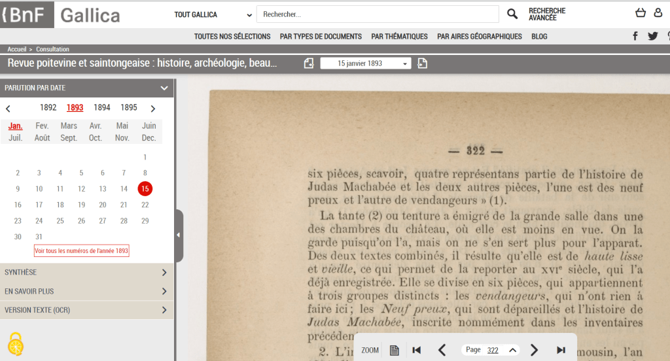Click the yellow padlock icon

coord(16,343)
